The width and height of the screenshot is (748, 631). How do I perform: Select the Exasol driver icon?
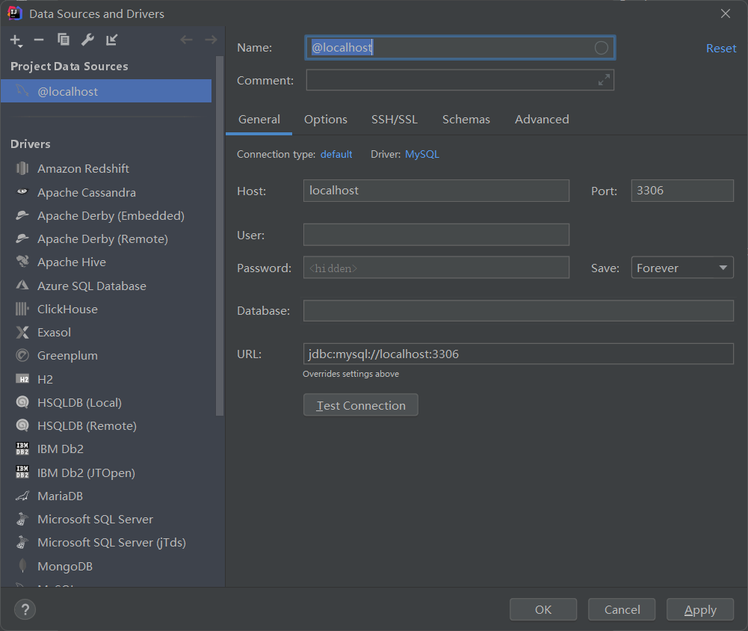[x=22, y=332]
